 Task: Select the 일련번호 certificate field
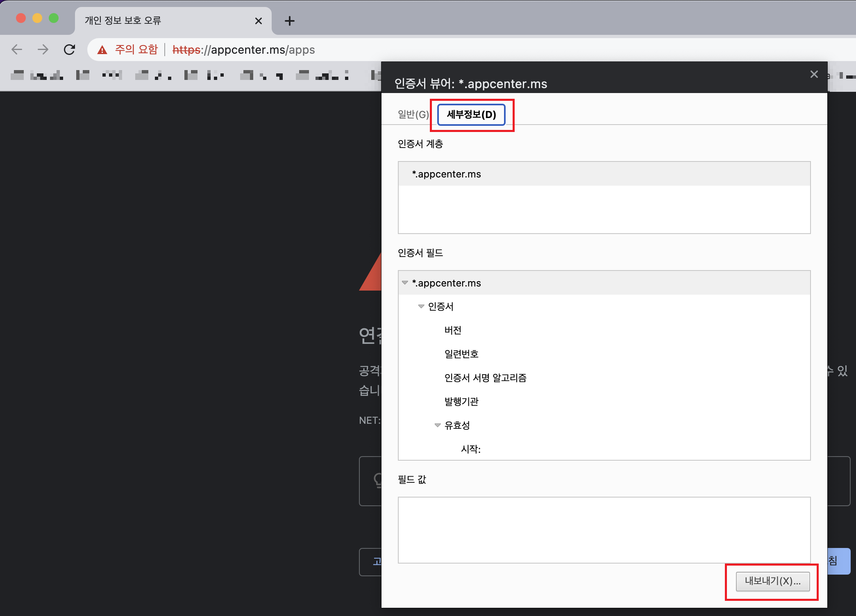tap(461, 354)
